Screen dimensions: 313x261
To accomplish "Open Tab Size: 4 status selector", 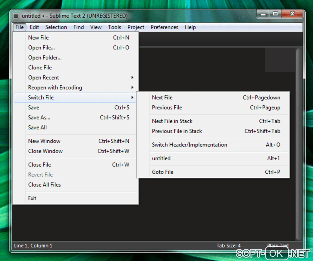I will [229, 245].
